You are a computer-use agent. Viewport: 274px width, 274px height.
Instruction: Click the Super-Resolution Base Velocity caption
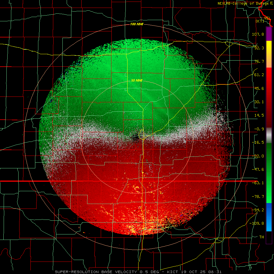(x=138, y=272)
